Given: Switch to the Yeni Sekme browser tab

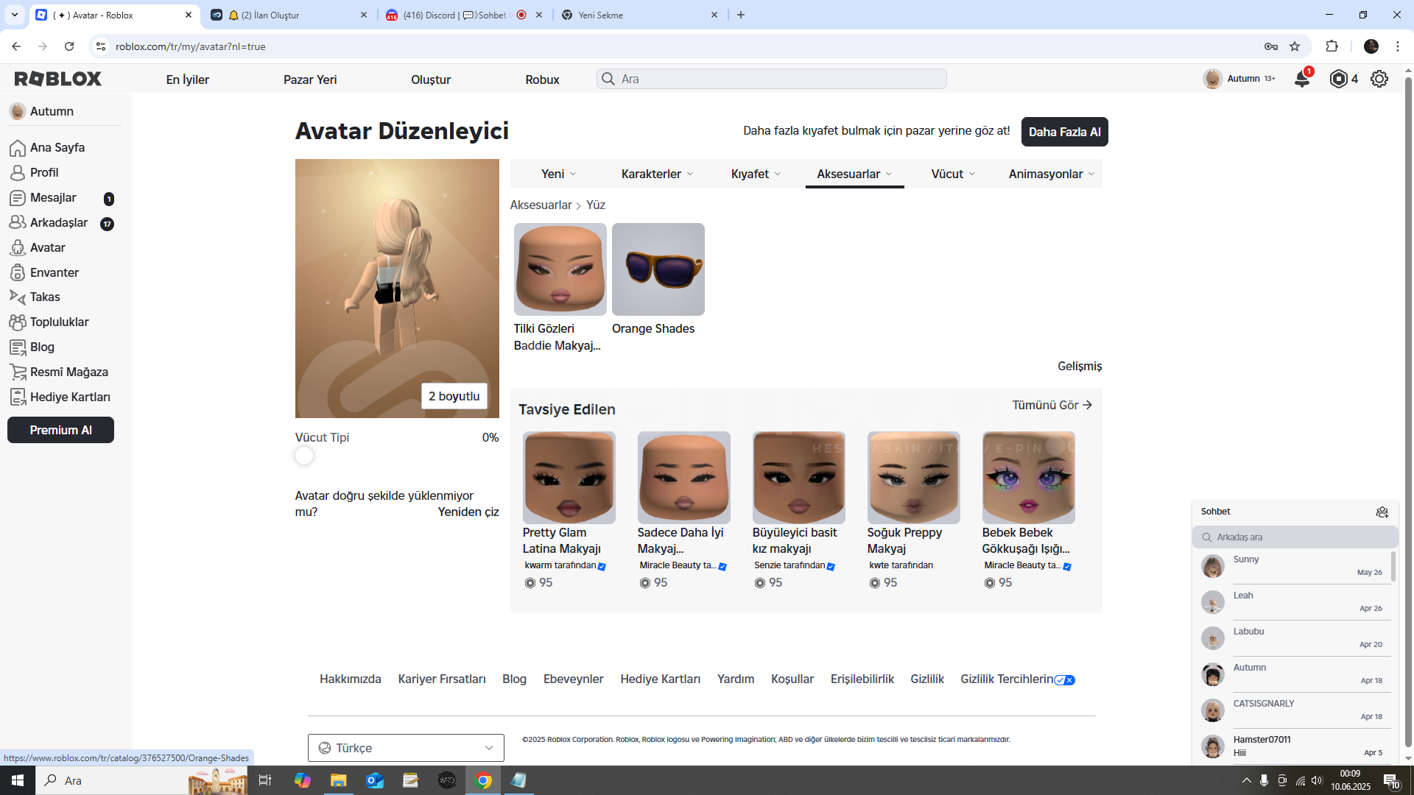Looking at the screenshot, I should (x=639, y=15).
